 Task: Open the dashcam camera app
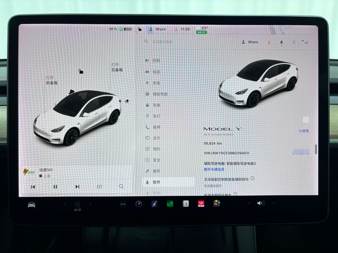click(x=138, y=204)
